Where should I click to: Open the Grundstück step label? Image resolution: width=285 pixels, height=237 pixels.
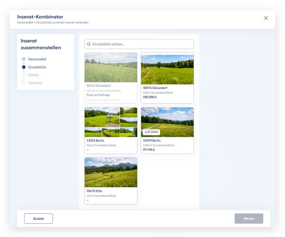pos(37,67)
